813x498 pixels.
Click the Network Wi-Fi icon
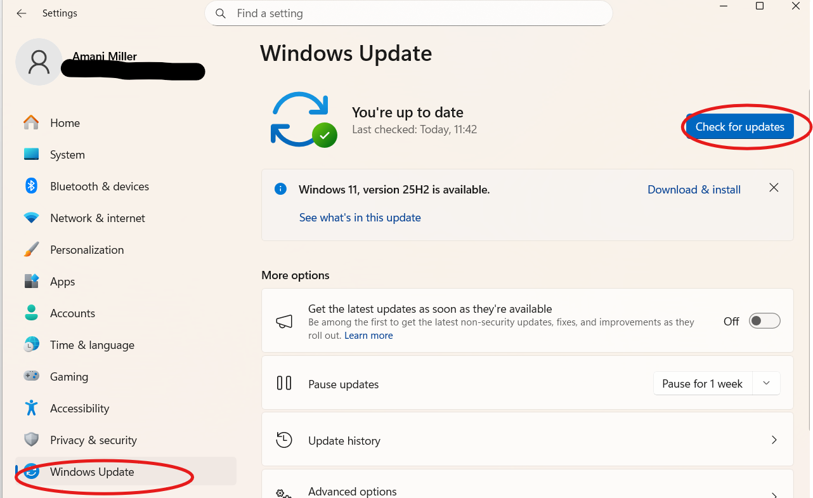pyautogui.click(x=31, y=218)
